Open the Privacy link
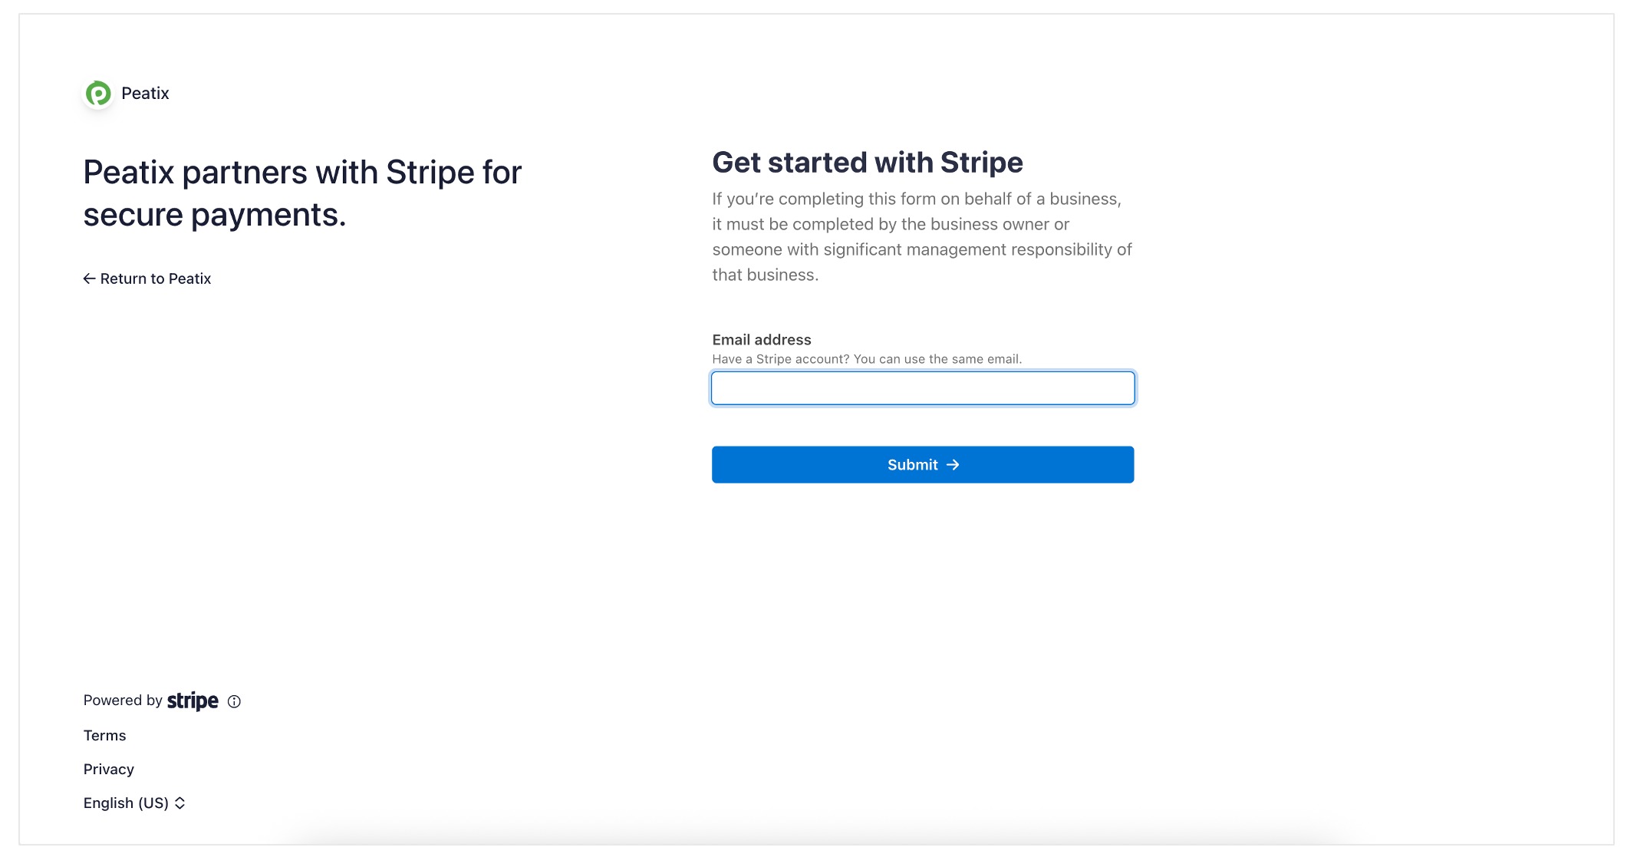This screenshot has height=867, width=1637. point(109,770)
